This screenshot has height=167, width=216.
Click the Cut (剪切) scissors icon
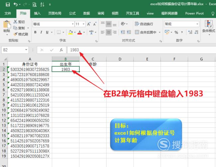pyautogui.click(x=15, y=22)
